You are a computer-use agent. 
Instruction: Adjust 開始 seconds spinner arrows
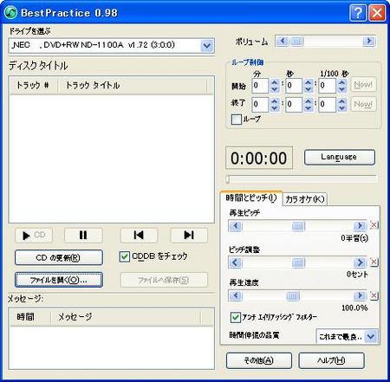309,86
